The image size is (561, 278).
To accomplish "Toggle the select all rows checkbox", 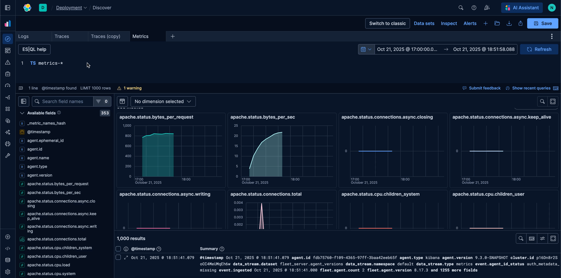I will click(x=118, y=249).
